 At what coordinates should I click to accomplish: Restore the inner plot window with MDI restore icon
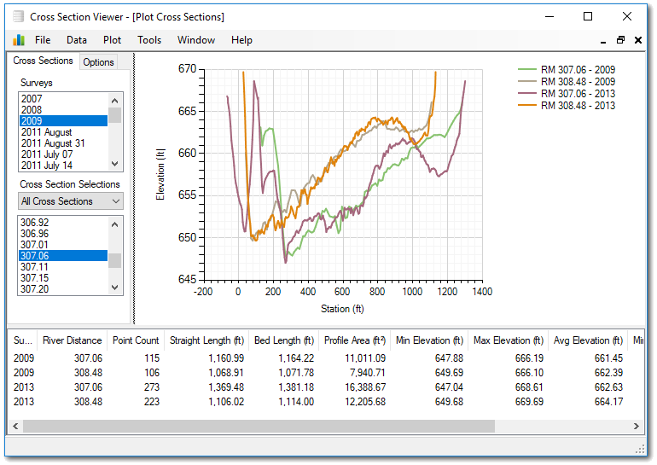pos(620,40)
